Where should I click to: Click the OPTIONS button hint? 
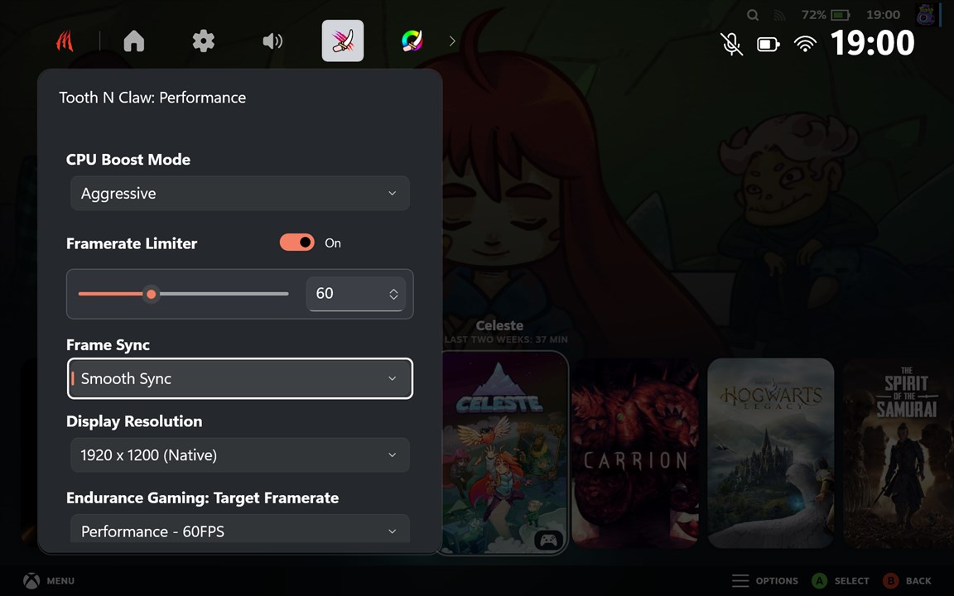[765, 581]
